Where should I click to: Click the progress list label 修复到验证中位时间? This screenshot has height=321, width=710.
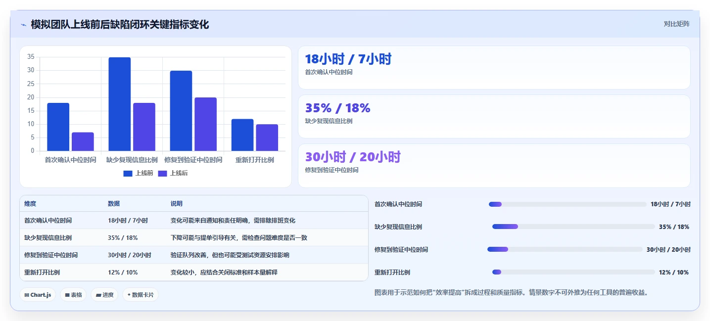click(401, 250)
